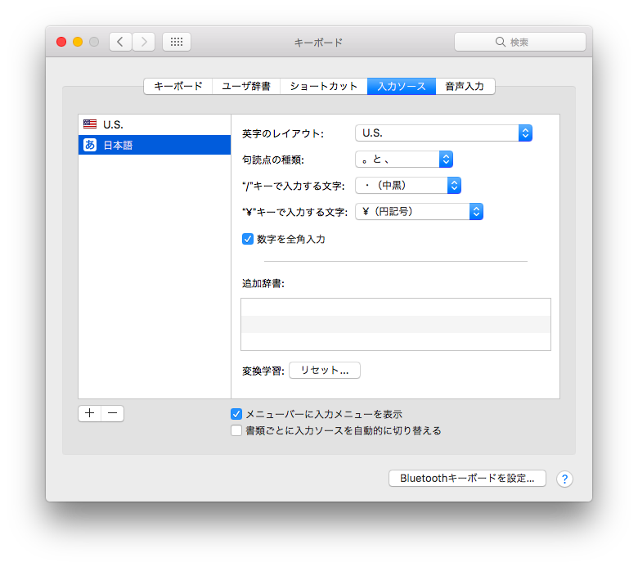Show all preferences grid icon
This screenshot has height=567, width=638.
pos(177,42)
